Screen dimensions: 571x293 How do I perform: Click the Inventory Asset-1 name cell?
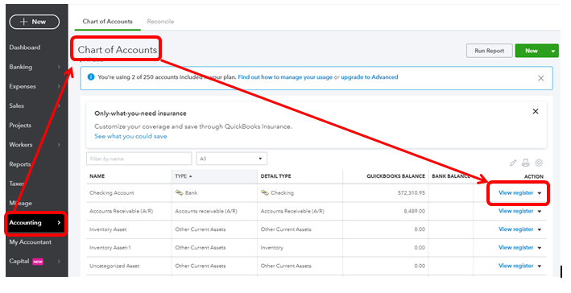click(x=110, y=247)
